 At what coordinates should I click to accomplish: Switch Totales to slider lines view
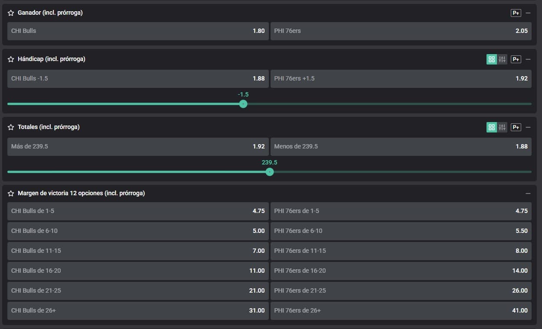(x=502, y=127)
